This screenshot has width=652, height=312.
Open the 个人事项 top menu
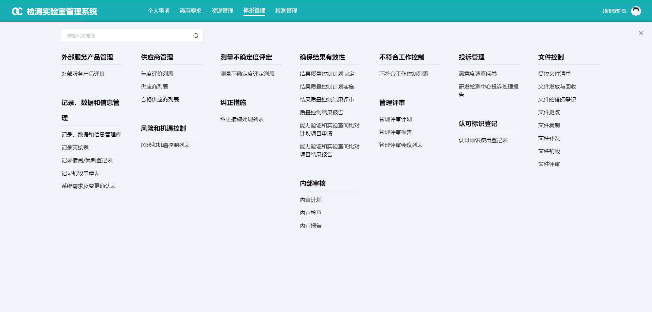(x=159, y=11)
